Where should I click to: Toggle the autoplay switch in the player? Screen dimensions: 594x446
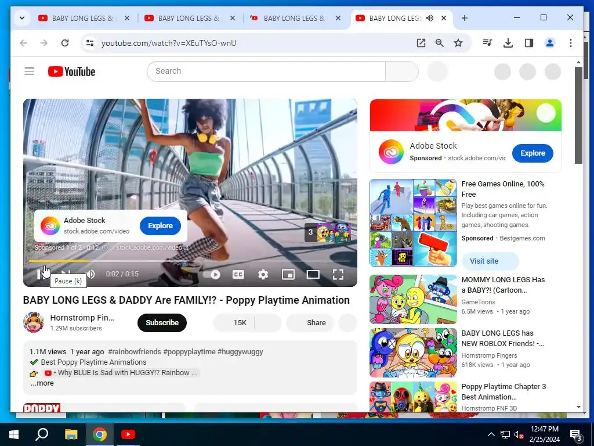(x=212, y=274)
